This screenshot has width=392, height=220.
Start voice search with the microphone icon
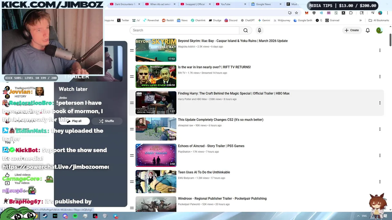click(x=259, y=30)
